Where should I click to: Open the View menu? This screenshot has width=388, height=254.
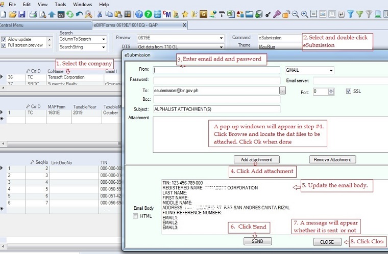[42, 5]
